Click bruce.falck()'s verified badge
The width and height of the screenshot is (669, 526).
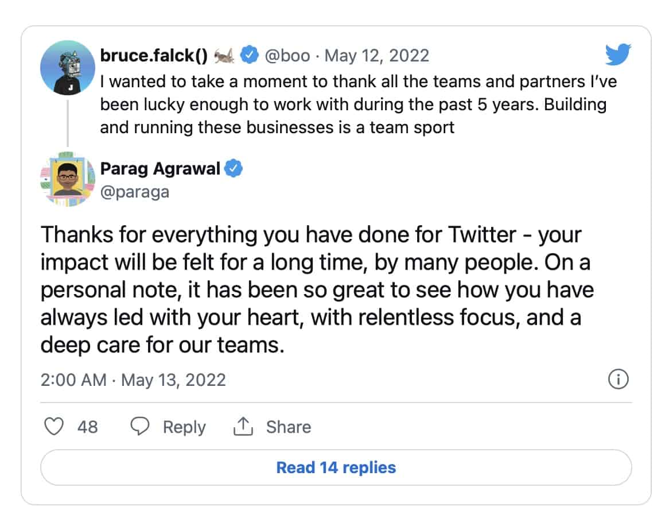click(248, 56)
